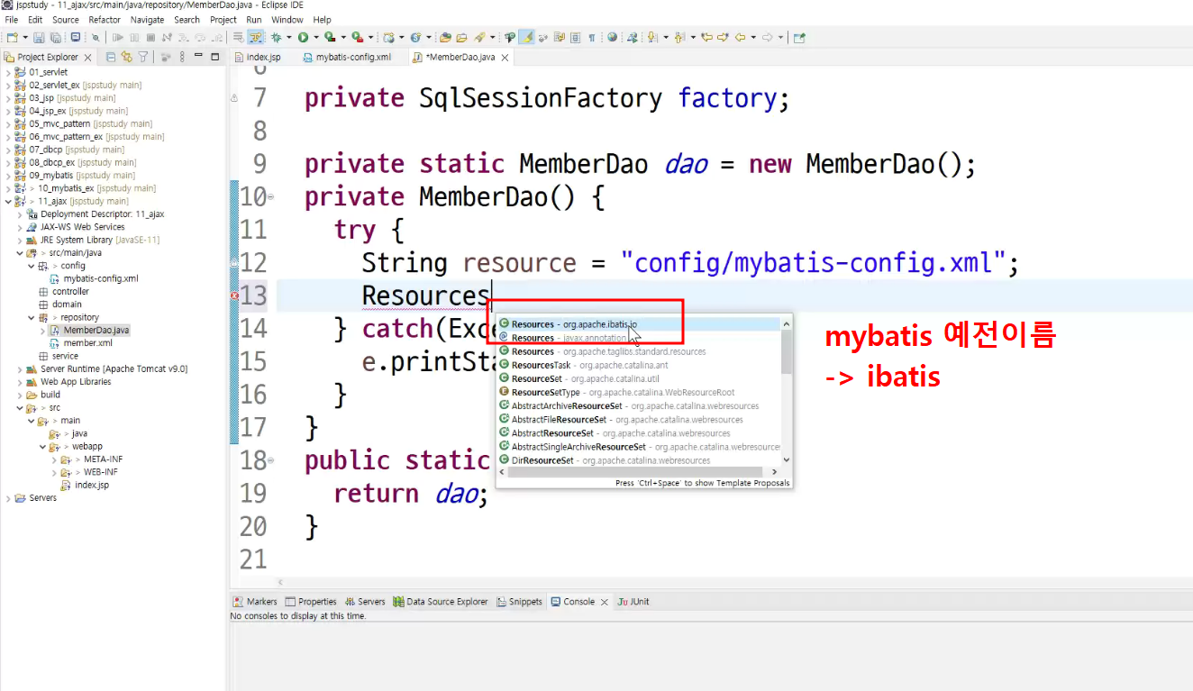The image size is (1193, 691).
Task: Open the JUnit view tab
Action: [633, 602]
